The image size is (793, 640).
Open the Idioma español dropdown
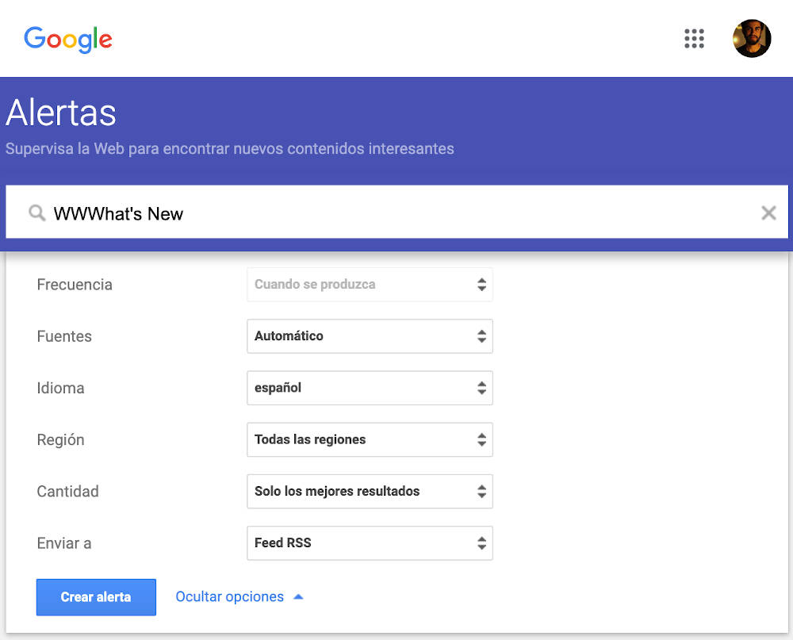[370, 388]
